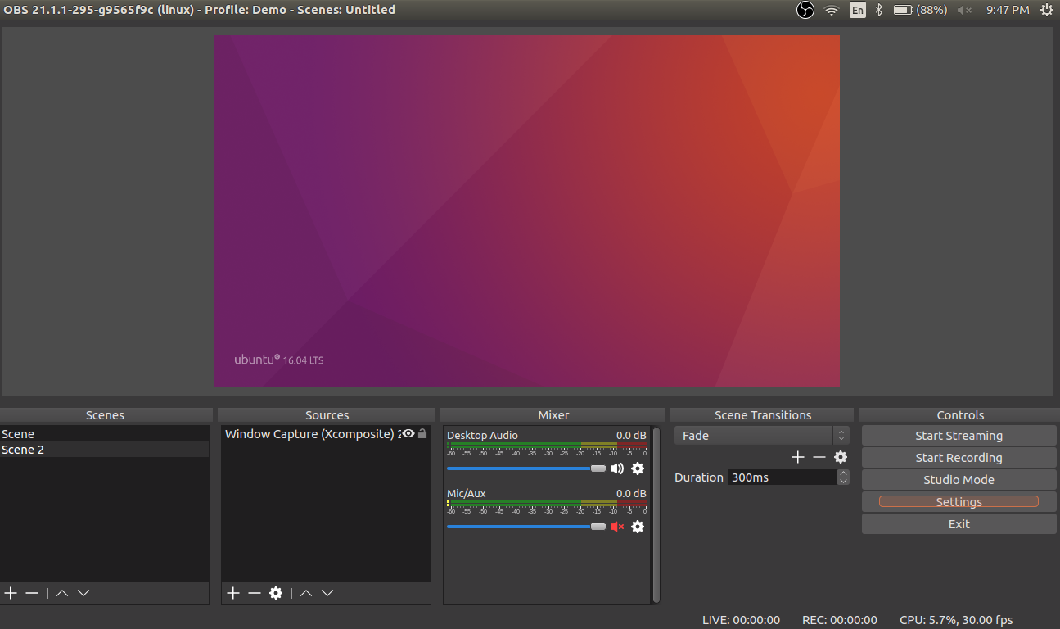Click REC: 00:00:00 status text
This screenshot has width=1060, height=629.
[840, 620]
